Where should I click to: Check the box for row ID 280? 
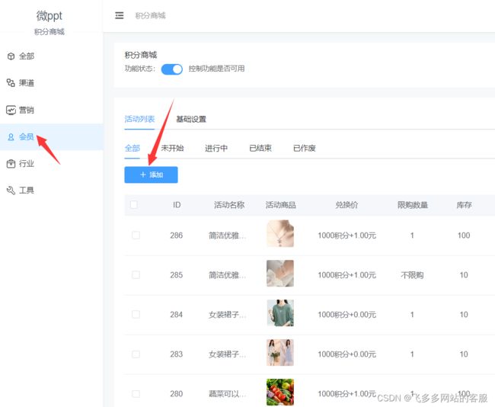pos(136,394)
